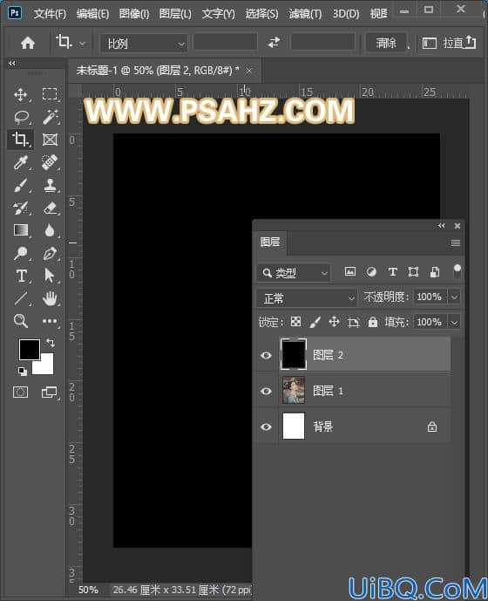The width and height of the screenshot is (488, 601).
Task: Select the Healing Brush tool
Action: (x=51, y=162)
